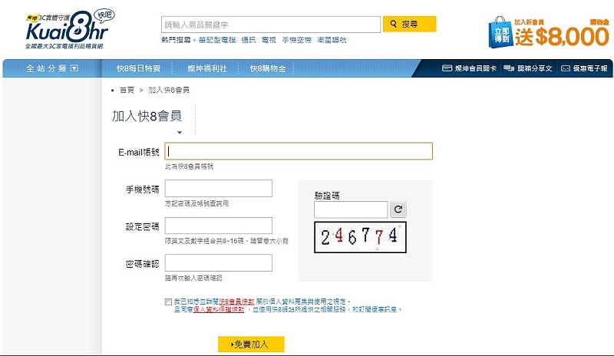Tick the member terms agreement checkbox
Viewport: 614px width, 356px height.
coord(168,302)
